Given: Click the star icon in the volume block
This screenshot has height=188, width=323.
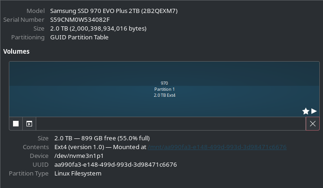Looking at the screenshot, I should pyautogui.click(x=306, y=111).
